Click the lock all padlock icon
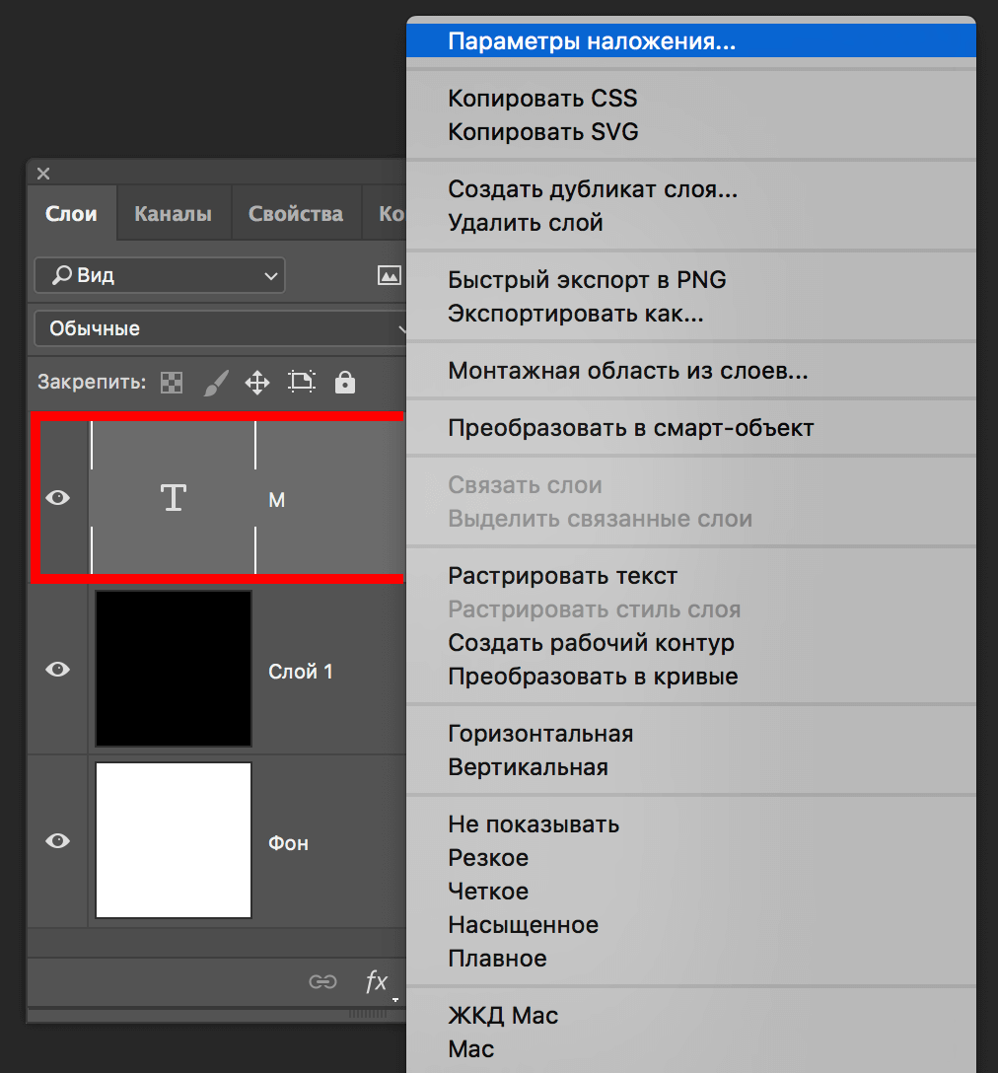 tap(344, 383)
